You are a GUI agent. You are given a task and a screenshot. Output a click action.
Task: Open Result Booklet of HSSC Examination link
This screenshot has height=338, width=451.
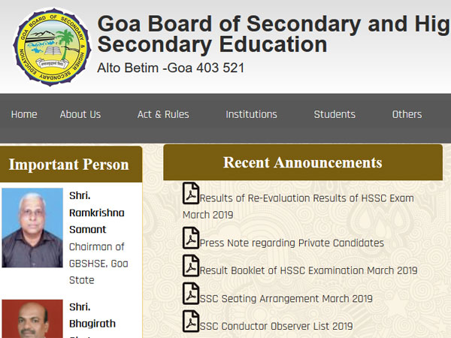point(308,270)
